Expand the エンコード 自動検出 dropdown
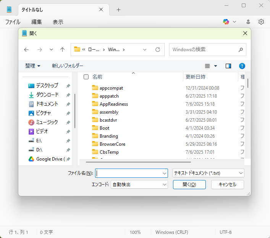Screen dimensions: 270x238 coord(139,185)
